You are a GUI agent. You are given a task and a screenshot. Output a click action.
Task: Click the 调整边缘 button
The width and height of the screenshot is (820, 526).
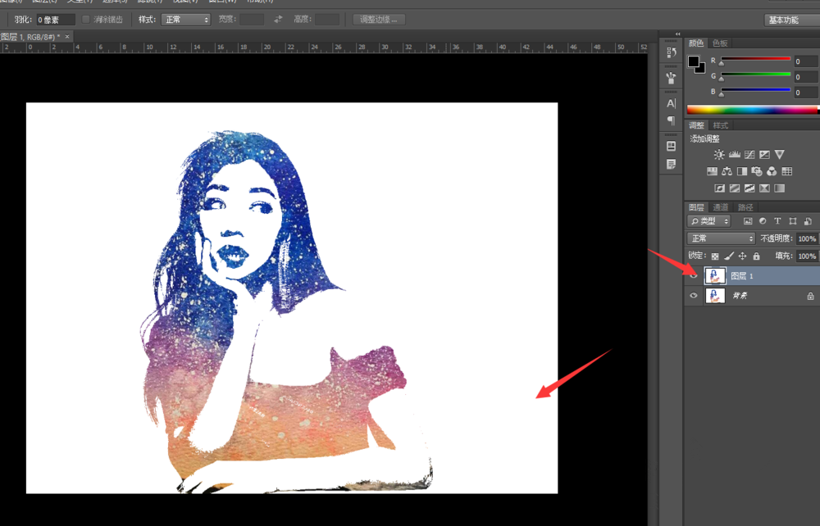(x=379, y=19)
